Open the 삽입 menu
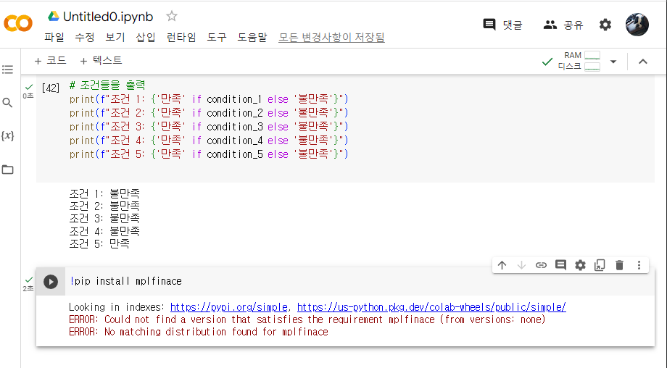Screen dimensions: 667x368 pos(146,38)
